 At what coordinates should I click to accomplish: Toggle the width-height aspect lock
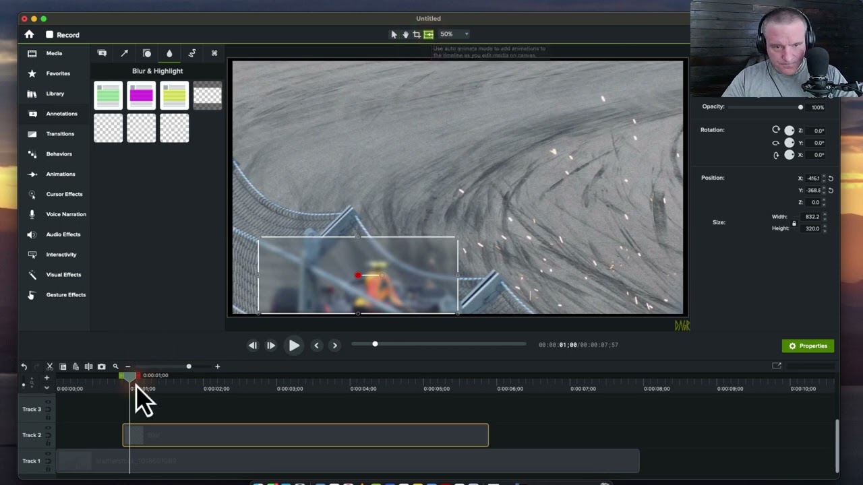(x=794, y=223)
